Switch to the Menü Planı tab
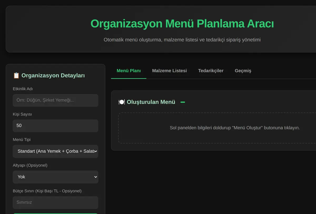Viewport: 316px width, 214px height. point(129,71)
